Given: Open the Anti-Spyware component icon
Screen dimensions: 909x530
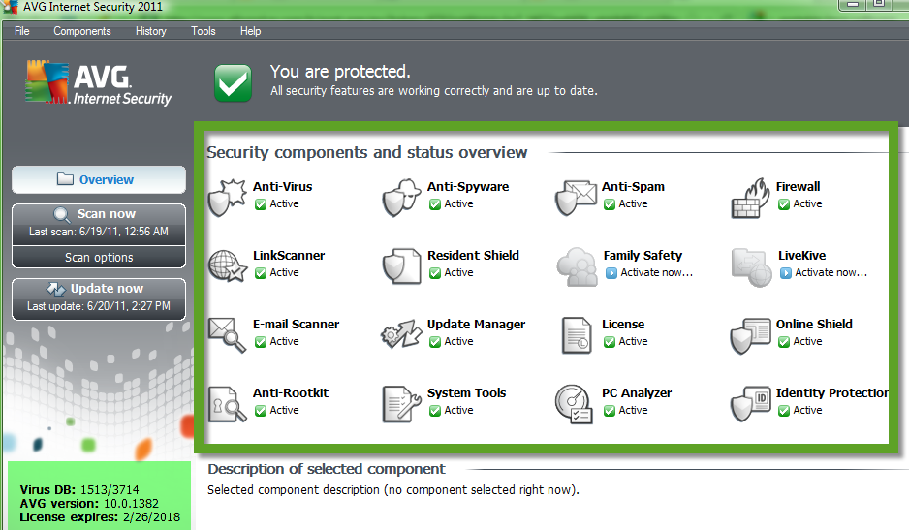Looking at the screenshot, I should [x=401, y=198].
